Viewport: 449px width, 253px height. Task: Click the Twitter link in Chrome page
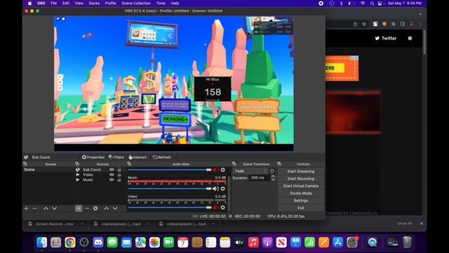[x=386, y=38]
